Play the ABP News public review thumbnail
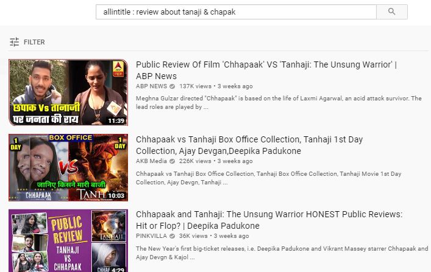Viewport: 431px width, 272px height. tap(68, 92)
